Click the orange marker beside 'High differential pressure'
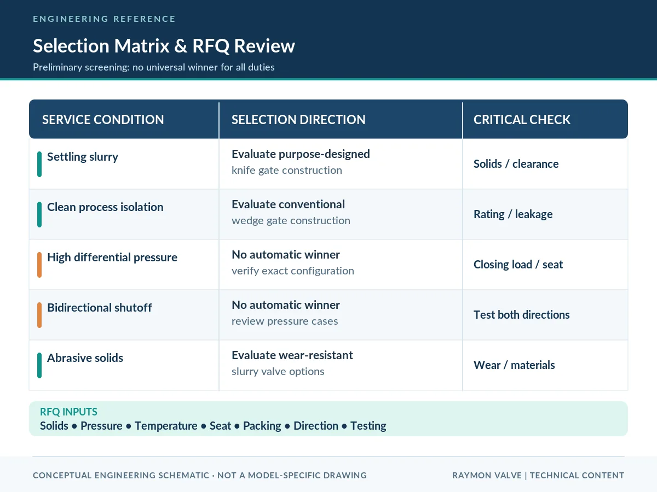 (39, 265)
